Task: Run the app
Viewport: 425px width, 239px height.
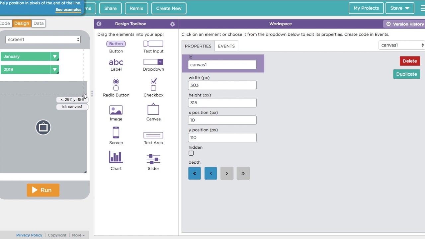Action: (x=43, y=190)
